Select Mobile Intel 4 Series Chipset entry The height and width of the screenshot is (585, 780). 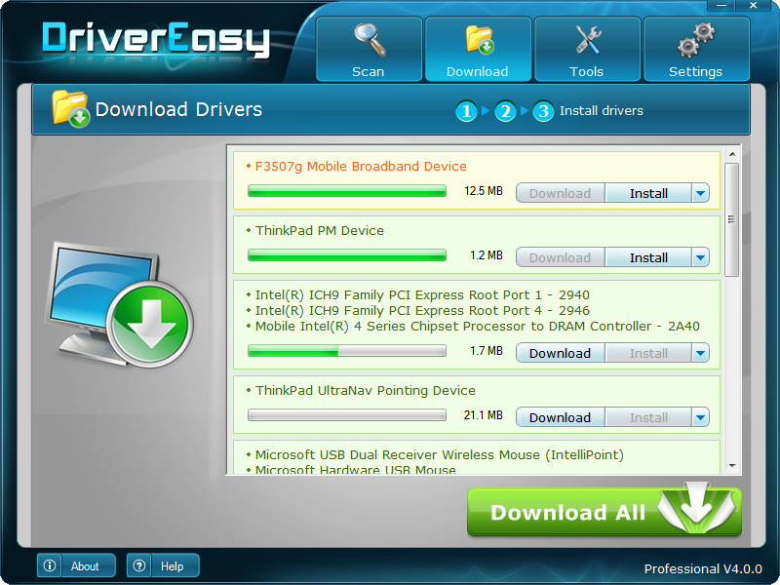coord(478,327)
